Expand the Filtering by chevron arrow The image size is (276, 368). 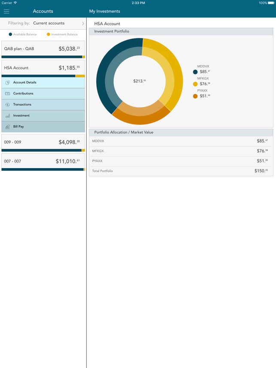83,23
